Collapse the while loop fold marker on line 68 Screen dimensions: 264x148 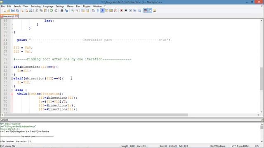[12, 94]
